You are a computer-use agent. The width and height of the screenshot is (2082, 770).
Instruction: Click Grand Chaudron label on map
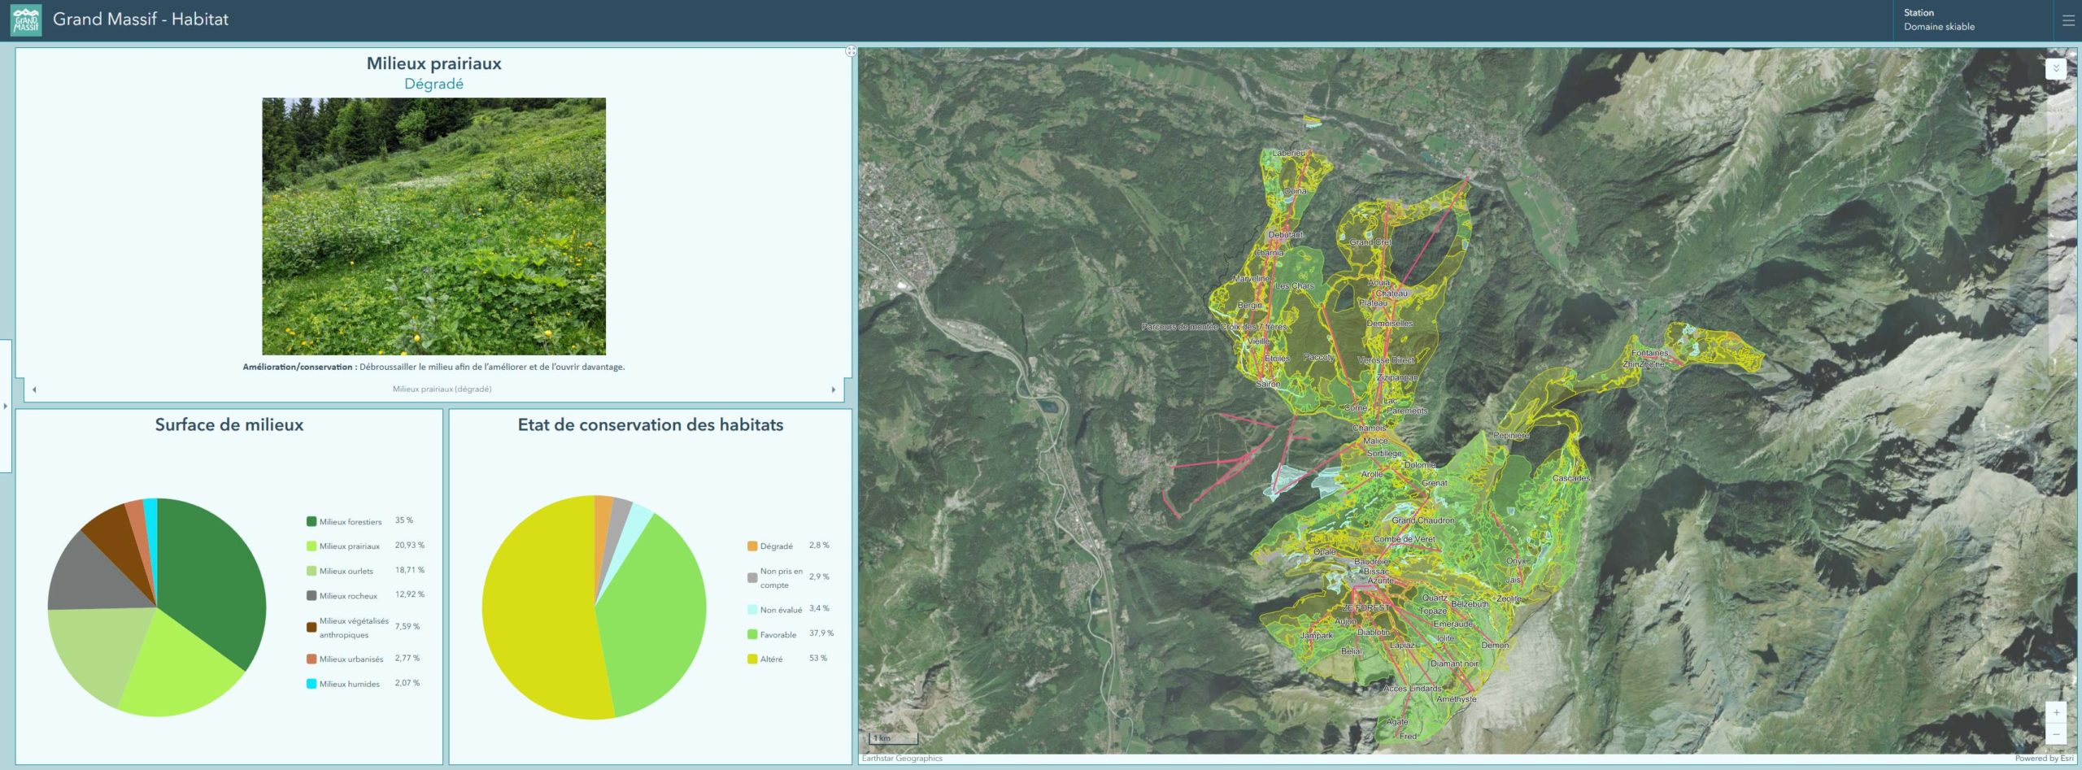pyautogui.click(x=1422, y=520)
